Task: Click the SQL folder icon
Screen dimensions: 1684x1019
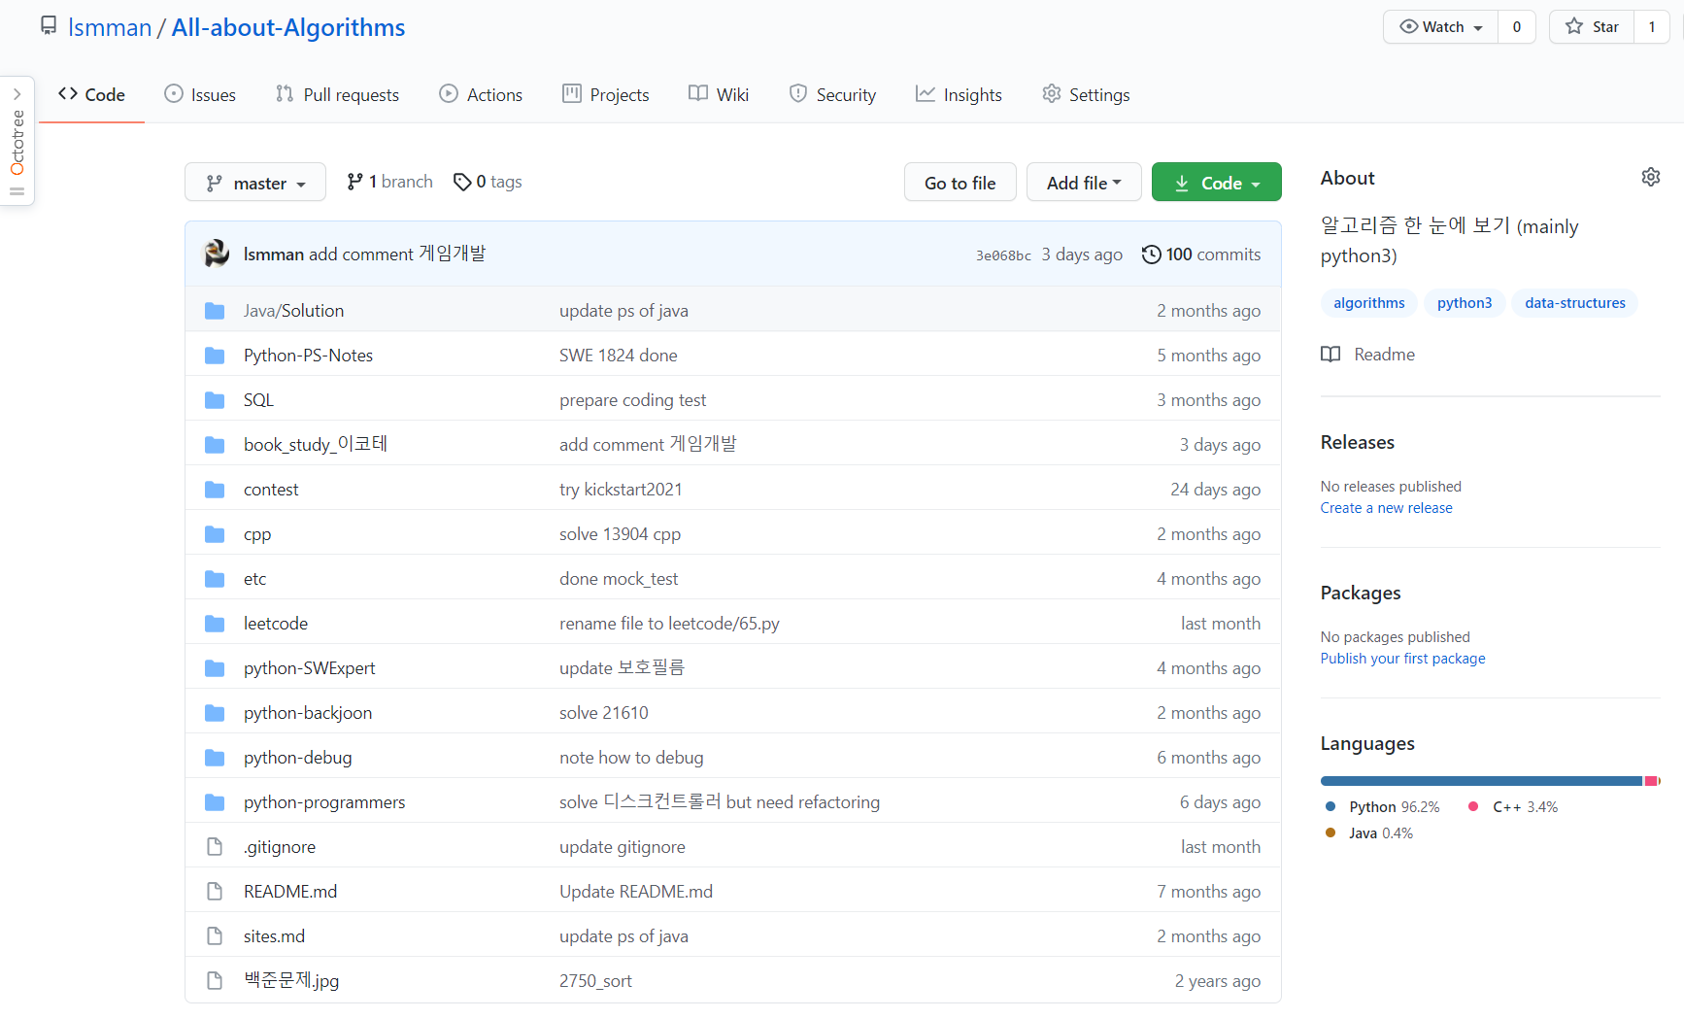Action: coord(215,400)
